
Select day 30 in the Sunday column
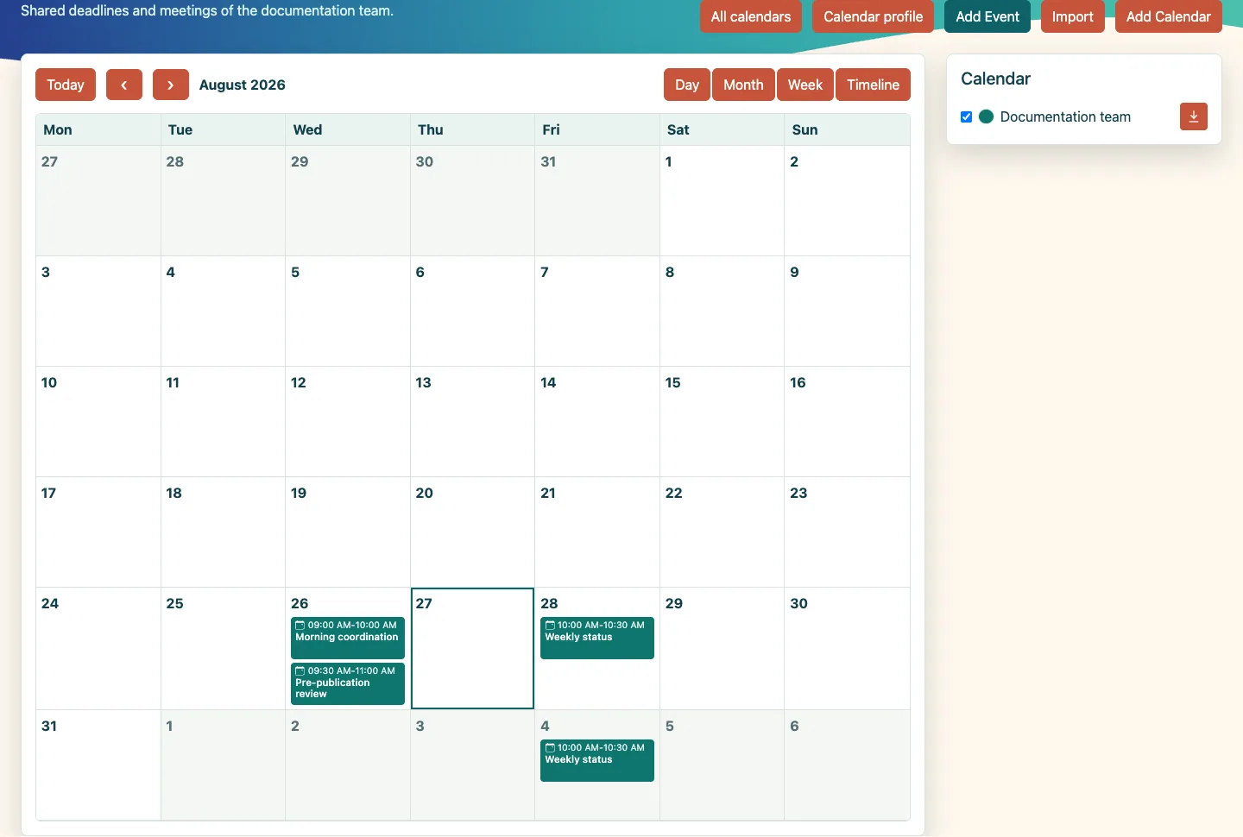coord(847,648)
